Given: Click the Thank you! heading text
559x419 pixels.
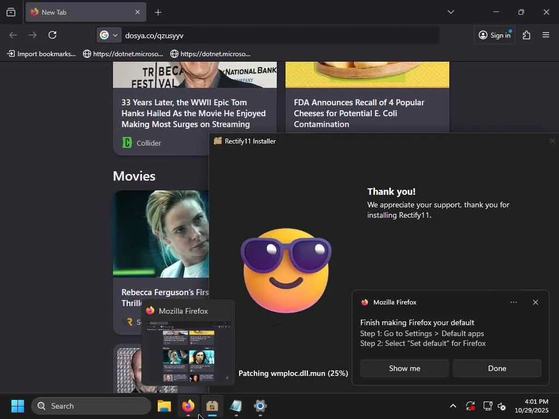Looking at the screenshot, I should pos(391,191).
